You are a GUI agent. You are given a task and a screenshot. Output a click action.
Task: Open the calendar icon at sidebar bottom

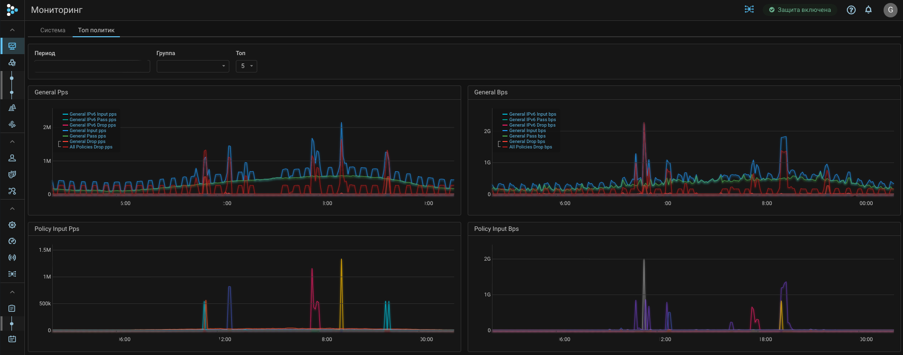click(12, 339)
